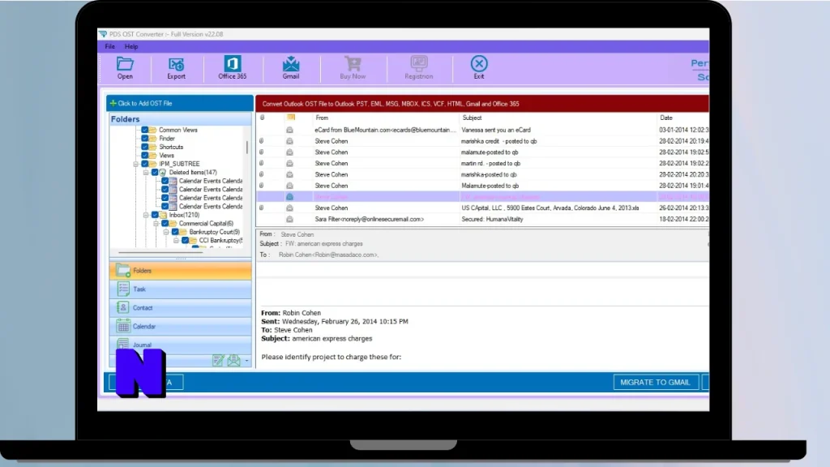Click the notes pencil icon below Journal
The width and height of the screenshot is (830, 467).
[x=218, y=361]
